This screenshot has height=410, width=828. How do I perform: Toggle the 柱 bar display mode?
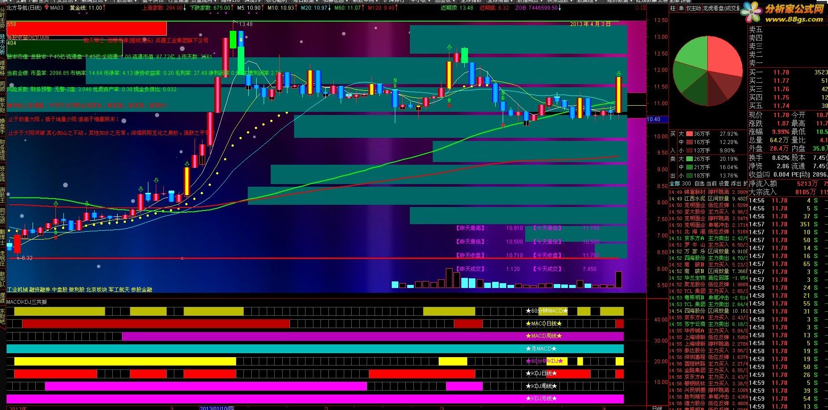coord(673,8)
